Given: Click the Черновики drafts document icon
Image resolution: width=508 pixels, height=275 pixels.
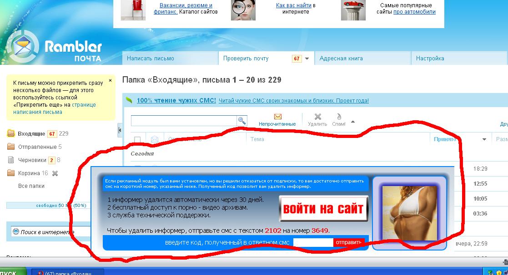Looking at the screenshot, I should pos(11,160).
